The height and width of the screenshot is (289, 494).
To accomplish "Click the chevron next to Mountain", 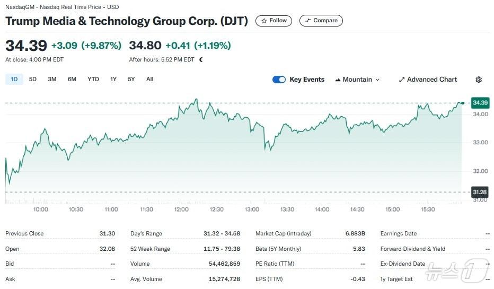I will click(377, 80).
